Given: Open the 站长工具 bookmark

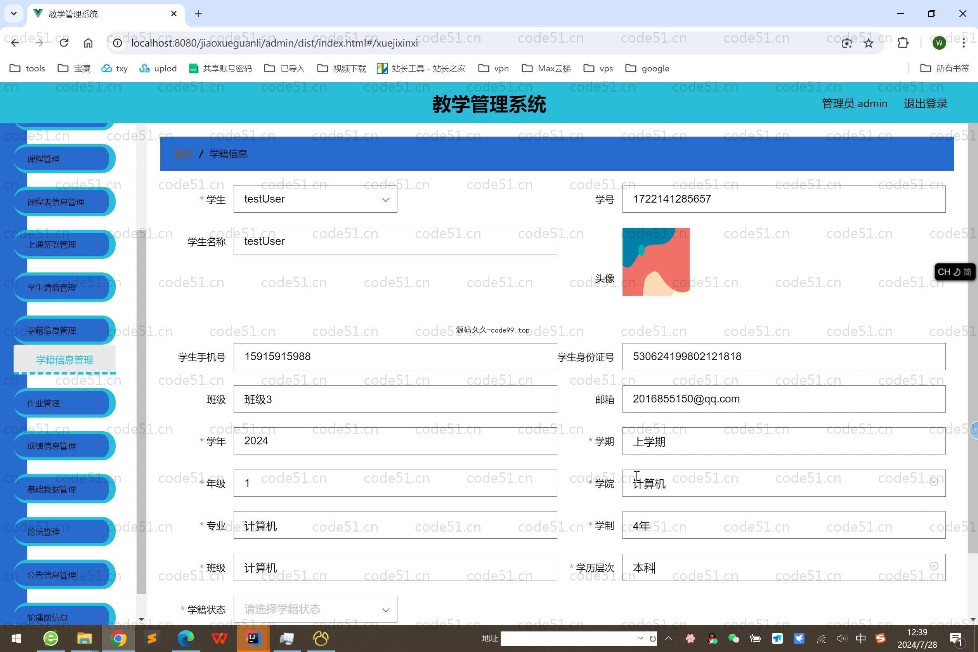Looking at the screenshot, I should click(421, 68).
